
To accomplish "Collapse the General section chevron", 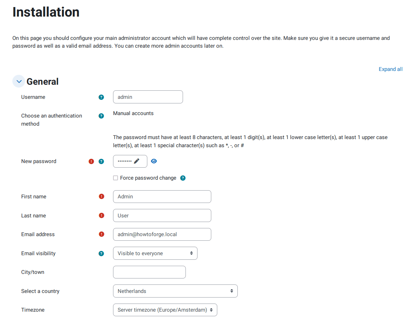I will click(19, 82).
